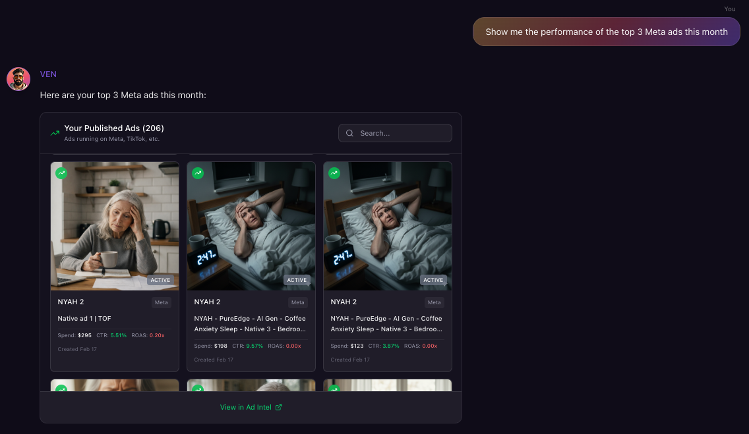Click the green trending badge on Native ad 1 thumbnail

(x=61, y=173)
